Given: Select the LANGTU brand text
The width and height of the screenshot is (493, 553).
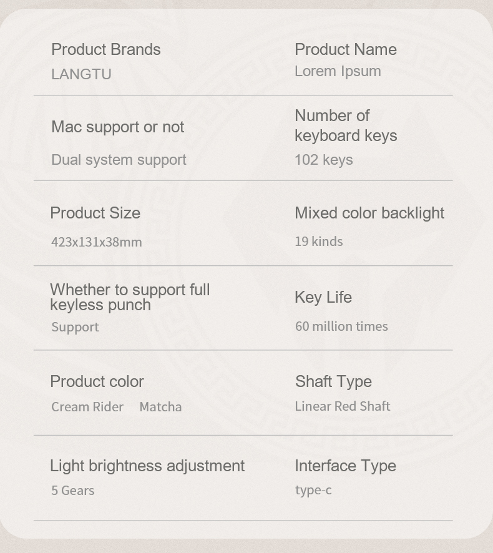Looking at the screenshot, I should [81, 74].
